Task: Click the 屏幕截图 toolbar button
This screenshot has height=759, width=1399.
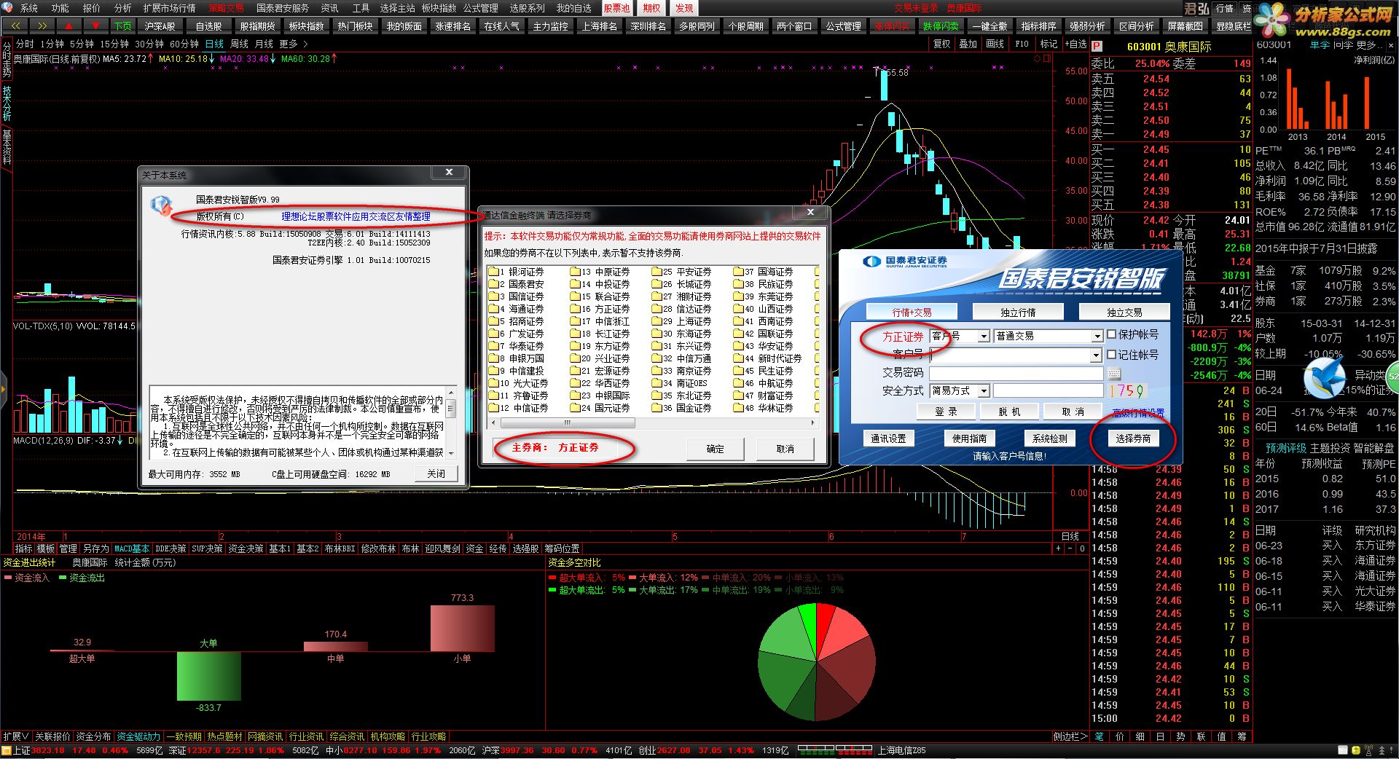Action: click(1185, 26)
